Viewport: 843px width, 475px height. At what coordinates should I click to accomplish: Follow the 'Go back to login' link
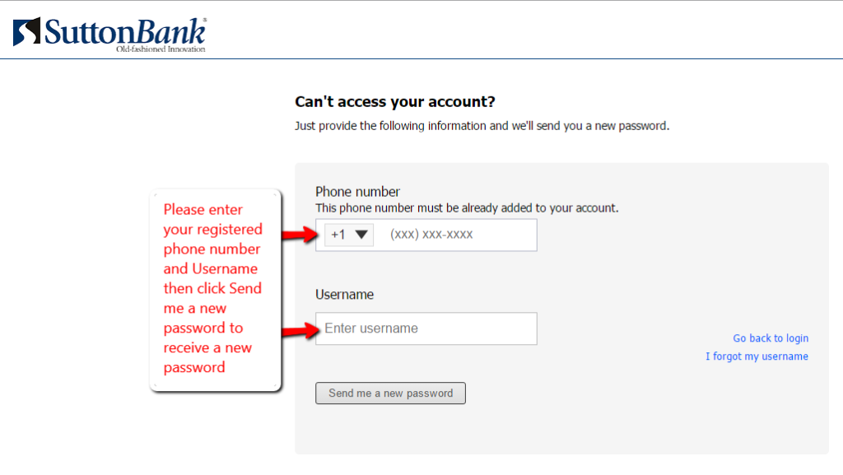(x=771, y=338)
